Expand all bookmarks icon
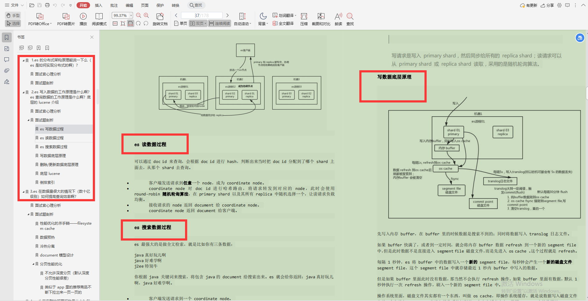The height and width of the screenshot is (301, 588). 22,48
